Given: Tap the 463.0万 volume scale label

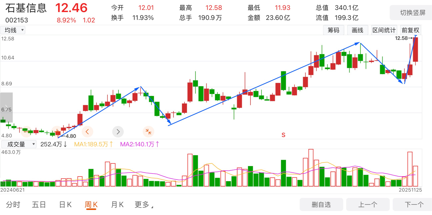Looking at the screenshot, I should [x=11, y=152].
